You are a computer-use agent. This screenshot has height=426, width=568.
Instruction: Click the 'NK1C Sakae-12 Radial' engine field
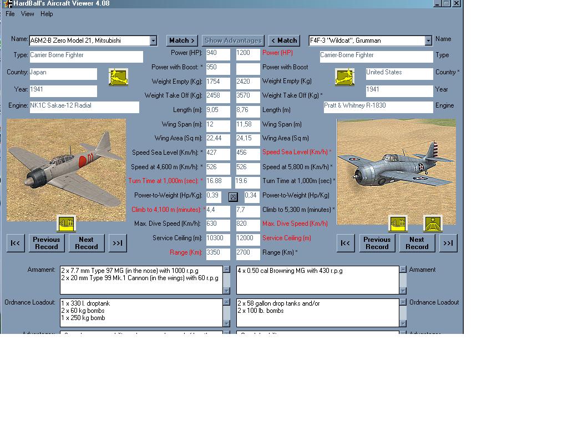click(84, 107)
